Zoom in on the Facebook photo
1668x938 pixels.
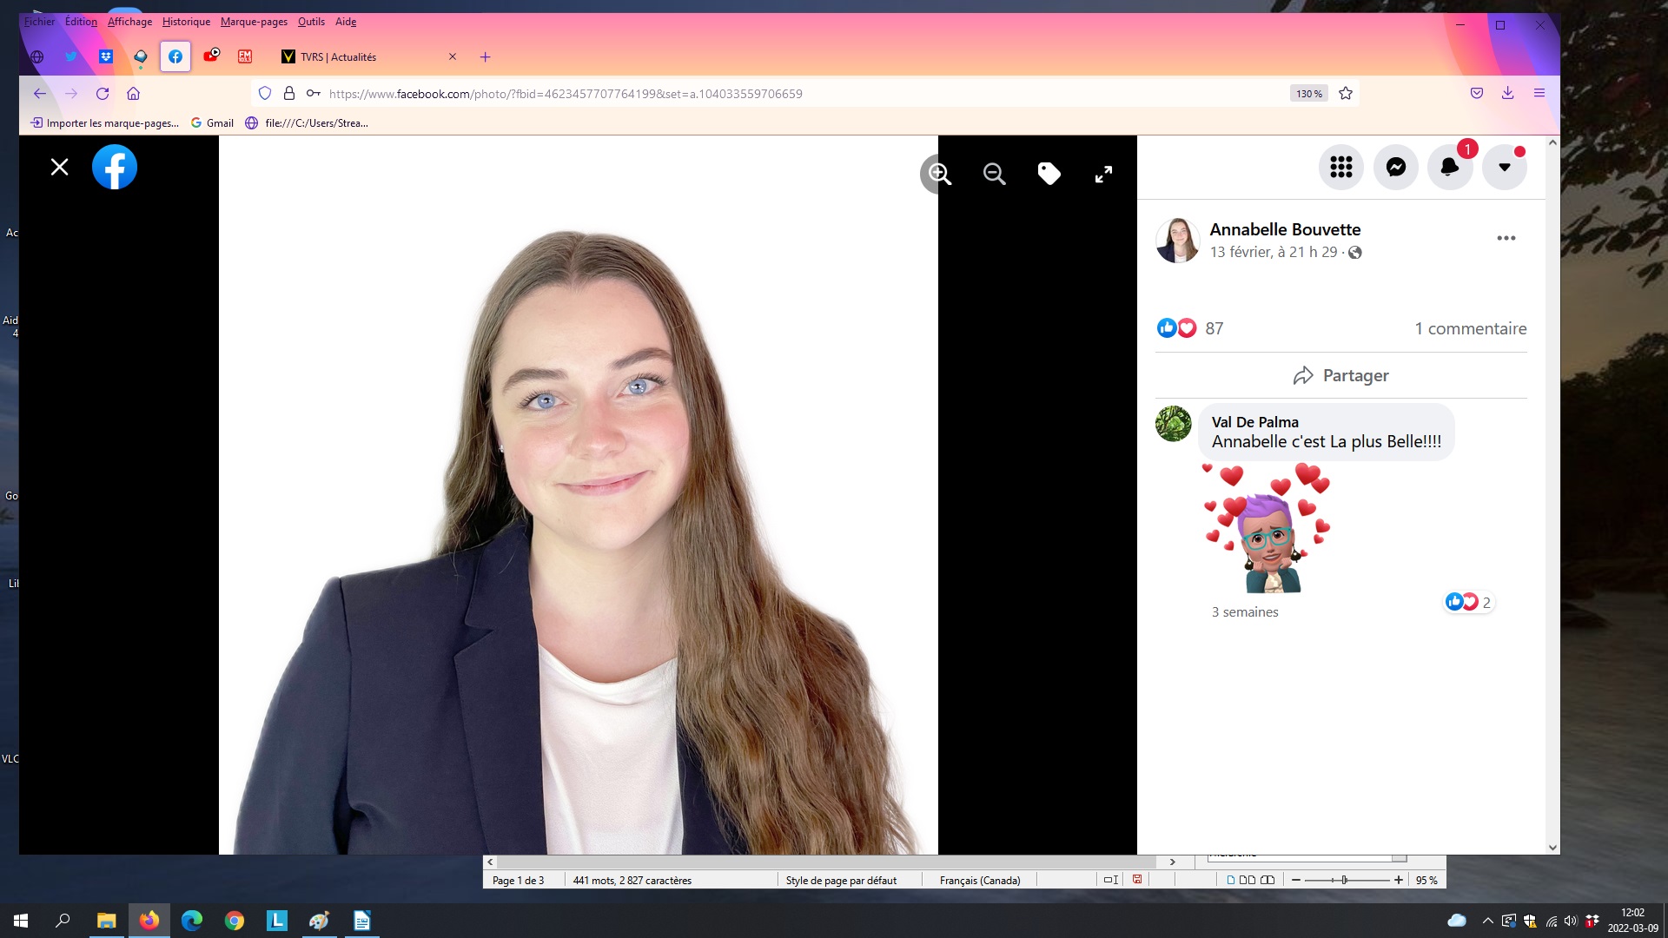[939, 174]
